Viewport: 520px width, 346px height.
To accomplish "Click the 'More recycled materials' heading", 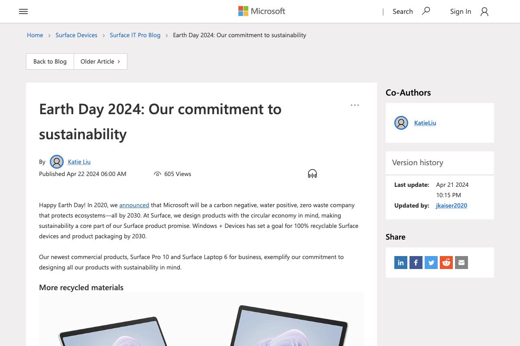I will pyautogui.click(x=81, y=288).
